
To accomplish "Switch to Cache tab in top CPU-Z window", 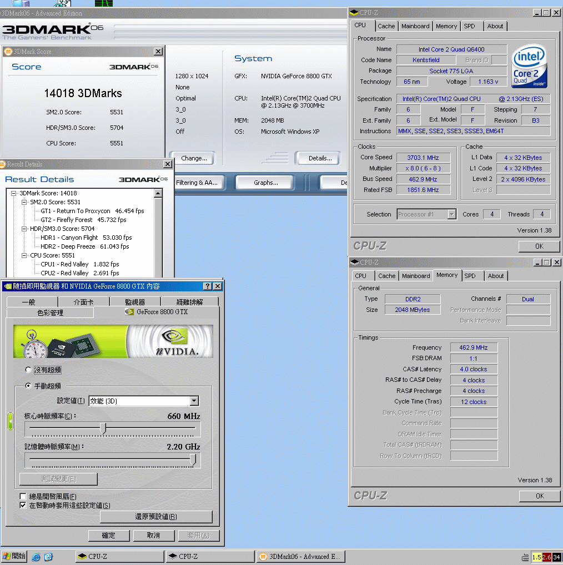I will (x=386, y=26).
